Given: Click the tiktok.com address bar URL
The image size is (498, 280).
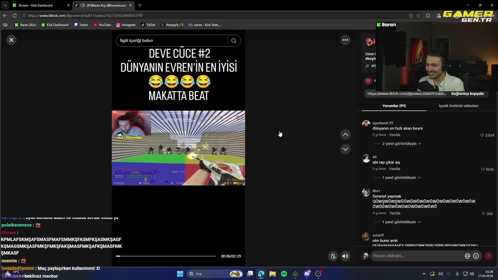Looking at the screenshot, I should pos(85,16).
